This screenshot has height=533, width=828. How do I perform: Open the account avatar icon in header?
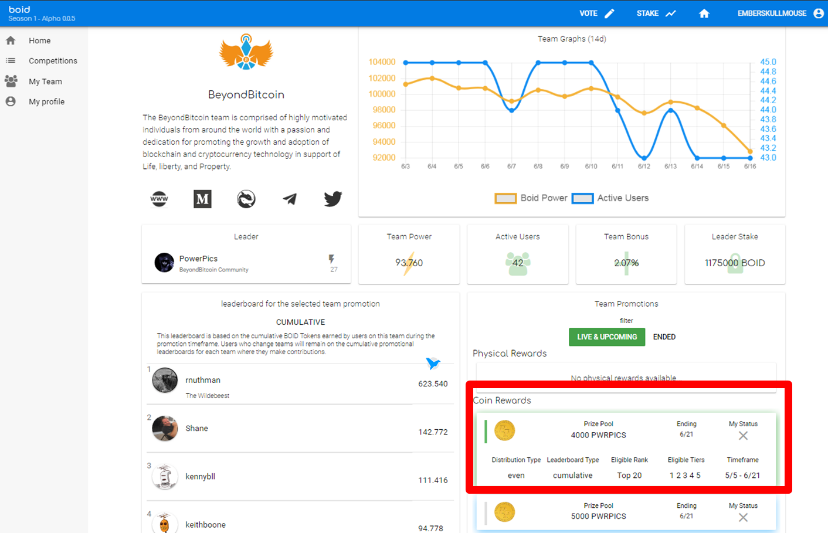click(x=819, y=13)
